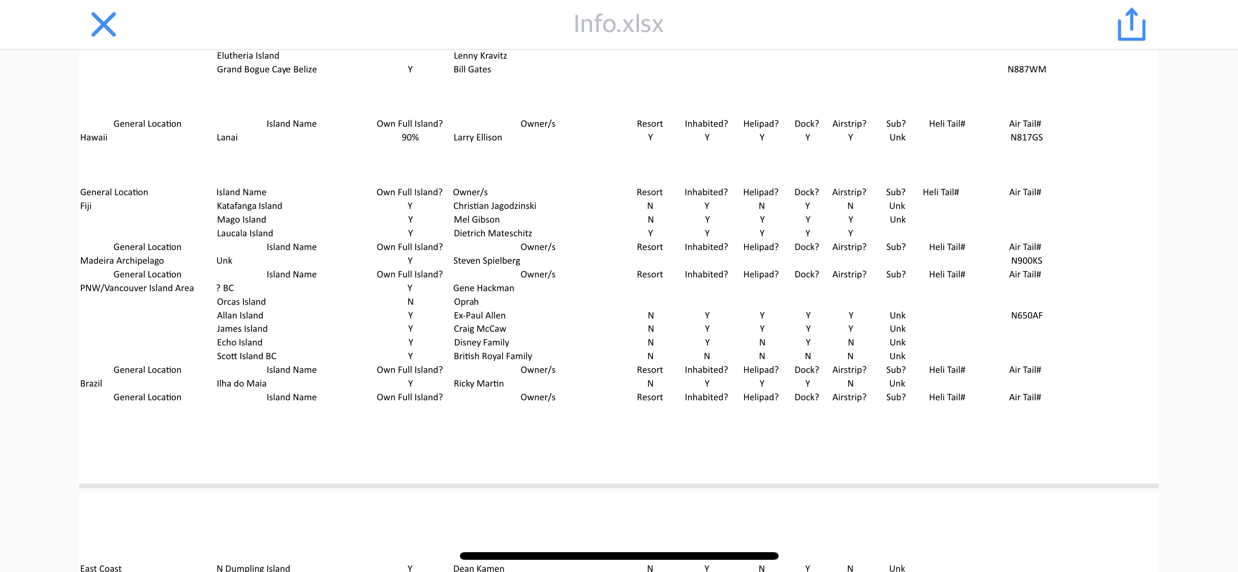Select the 'Ilha do Maia' cell
1238x572 pixels.
click(x=241, y=384)
